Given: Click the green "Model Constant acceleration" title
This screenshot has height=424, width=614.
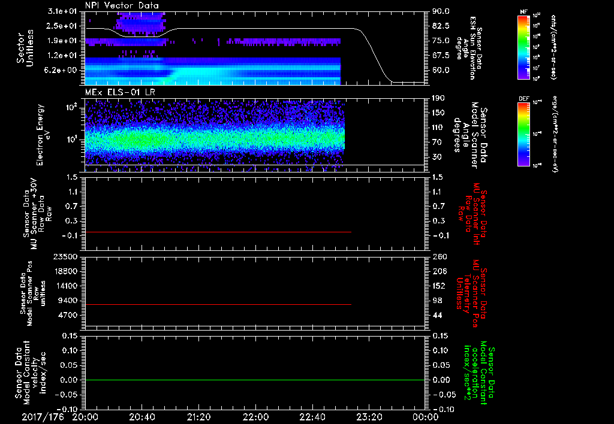Looking at the screenshot, I should (479, 373).
